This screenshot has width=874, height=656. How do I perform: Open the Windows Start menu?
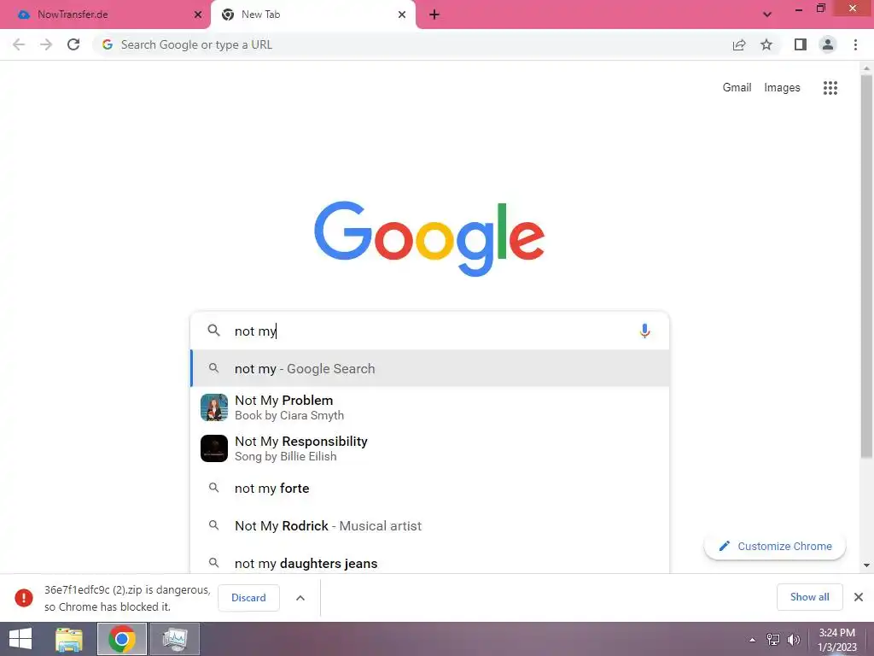[20, 639]
